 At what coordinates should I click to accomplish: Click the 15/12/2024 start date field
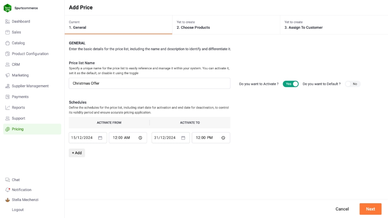pyautogui.click(x=88, y=138)
